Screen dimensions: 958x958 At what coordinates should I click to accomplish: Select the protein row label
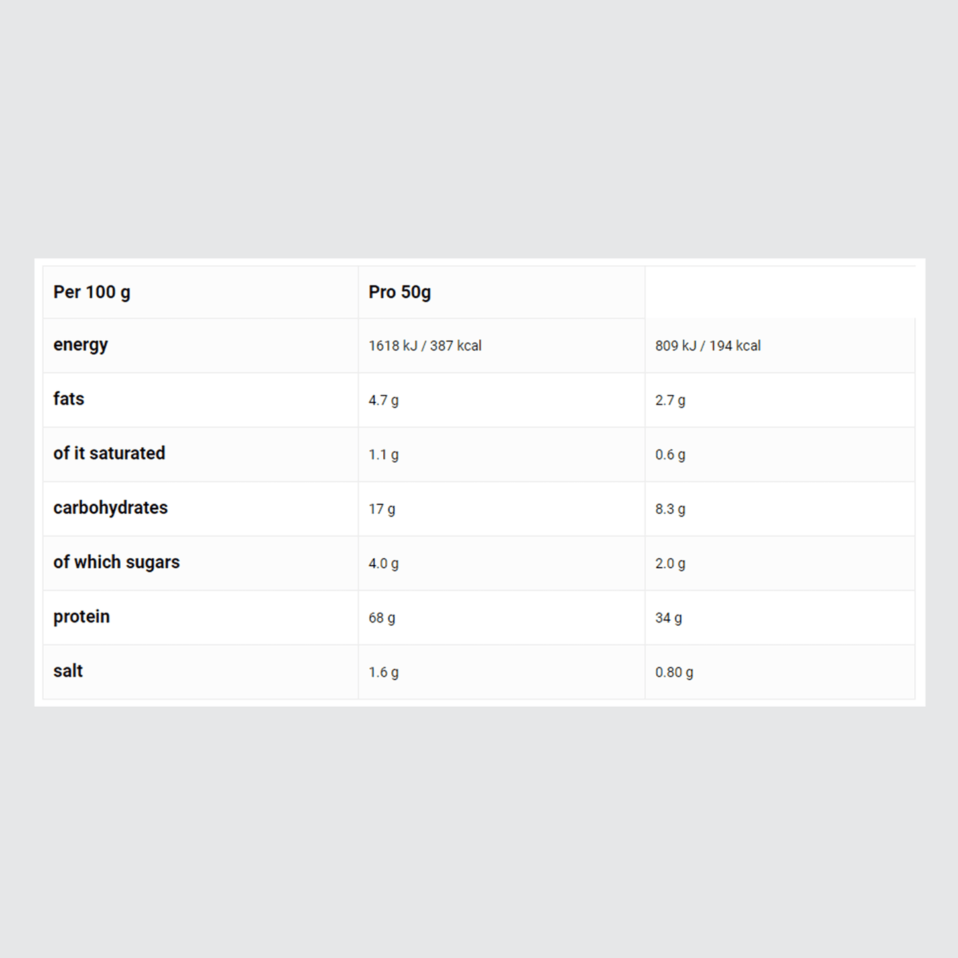pos(82,617)
